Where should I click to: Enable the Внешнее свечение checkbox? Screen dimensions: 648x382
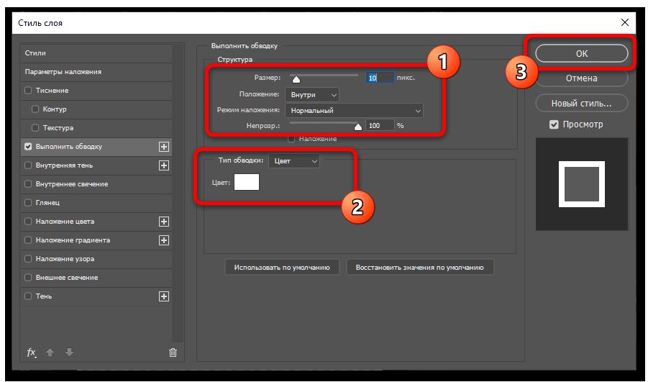[29, 278]
